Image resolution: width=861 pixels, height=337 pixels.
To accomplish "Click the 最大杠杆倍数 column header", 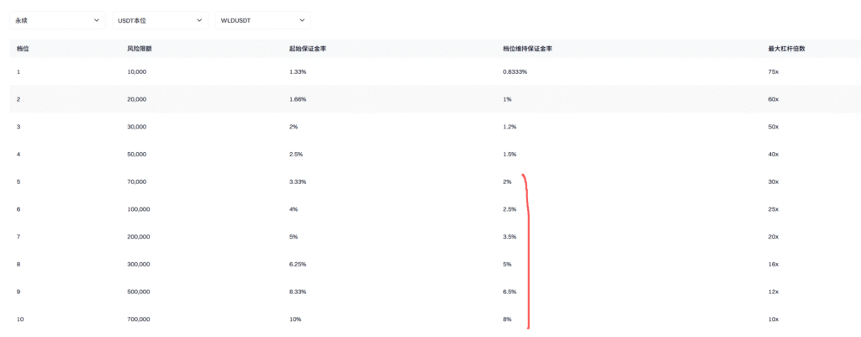I will coord(786,49).
